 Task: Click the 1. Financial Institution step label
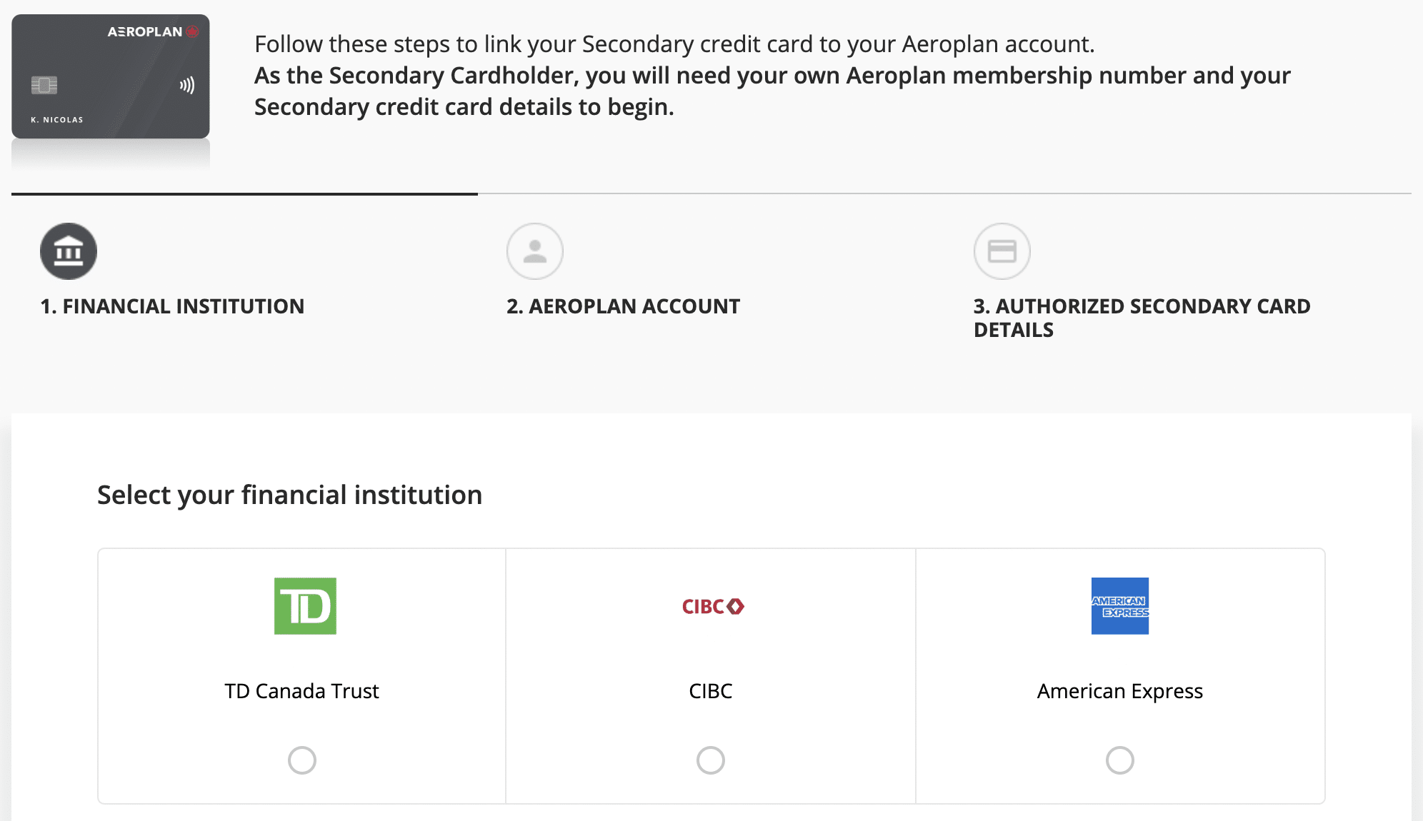pos(172,306)
